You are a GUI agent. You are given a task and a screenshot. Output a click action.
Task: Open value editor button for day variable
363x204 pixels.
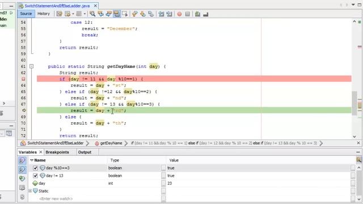point(353,183)
